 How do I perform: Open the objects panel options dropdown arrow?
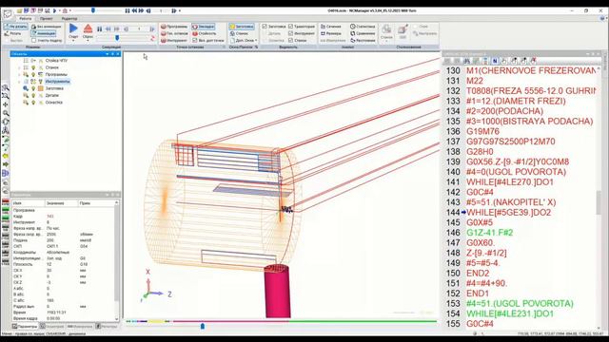[107, 54]
